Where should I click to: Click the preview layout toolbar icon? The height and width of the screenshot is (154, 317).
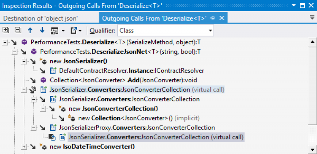[x=57, y=31]
